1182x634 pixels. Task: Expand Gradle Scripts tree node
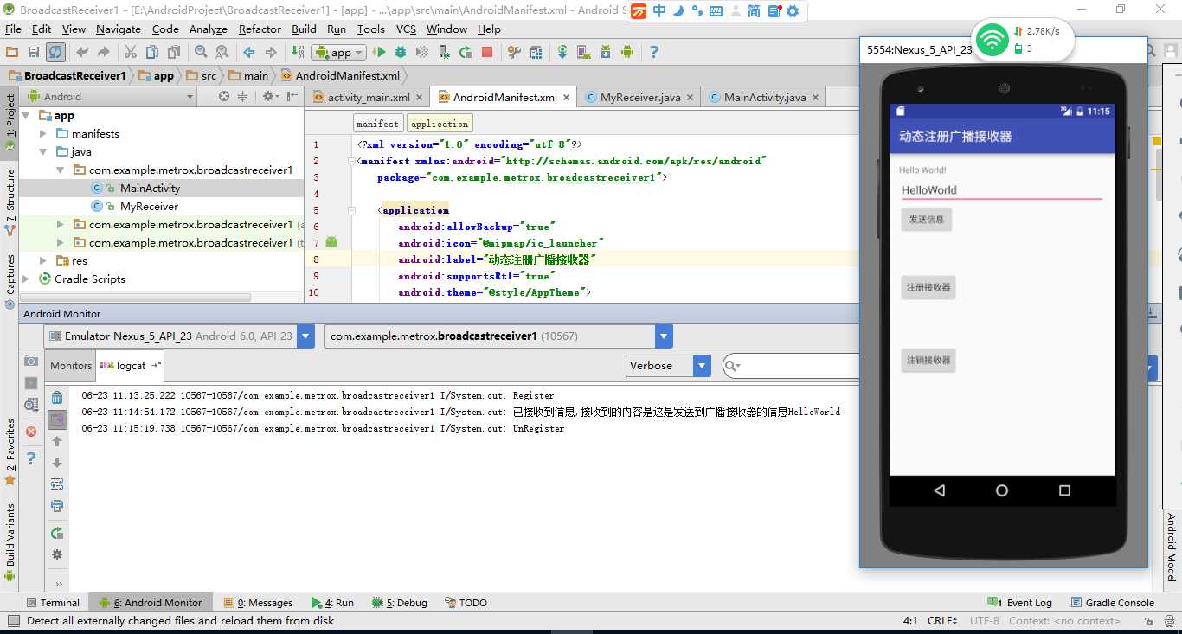click(x=26, y=279)
